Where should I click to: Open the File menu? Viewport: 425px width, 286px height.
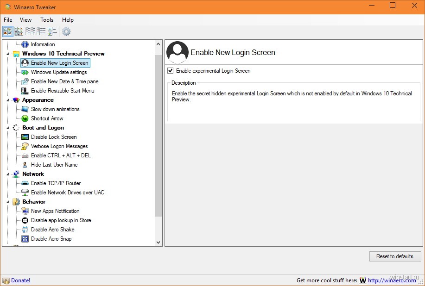pyautogui.click(x=8, y=20)
